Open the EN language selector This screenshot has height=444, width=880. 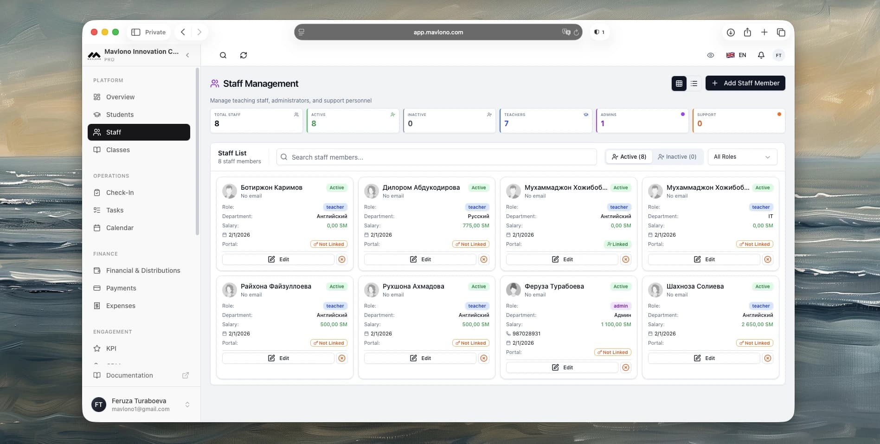pos(736,55)
